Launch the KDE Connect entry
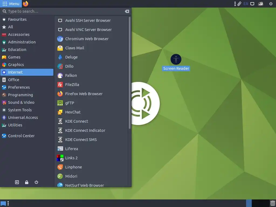Image resolution: width=276 pixels, height=207 pixels. (x=91, y=121)
